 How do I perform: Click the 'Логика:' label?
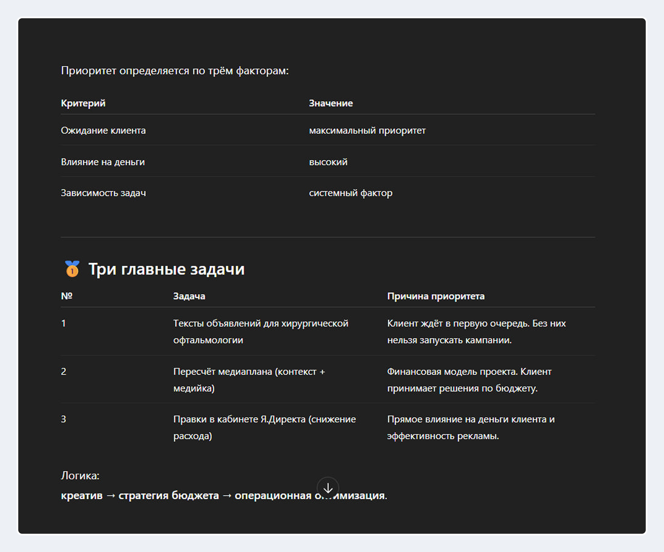tap(80, 475)
